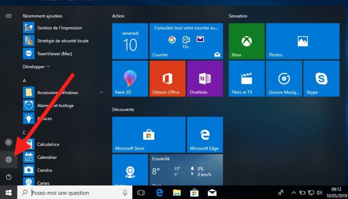Launch Groove Musique tile
The height and width of the screenshot is (199, 348).
point(284,79)
